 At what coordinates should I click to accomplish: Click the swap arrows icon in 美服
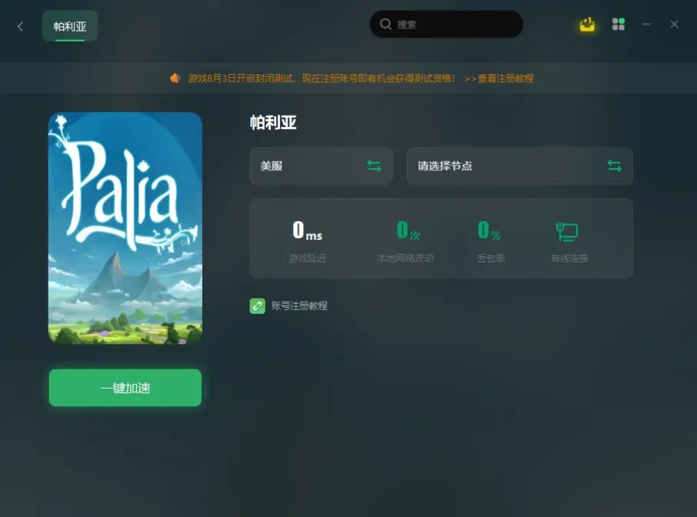374,166
